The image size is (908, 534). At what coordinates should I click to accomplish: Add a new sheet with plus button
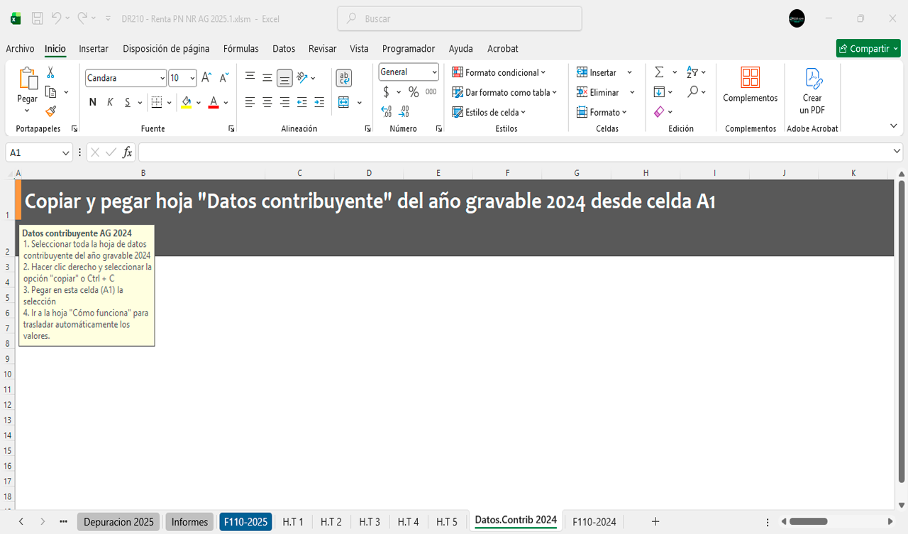tap(655, 522)
